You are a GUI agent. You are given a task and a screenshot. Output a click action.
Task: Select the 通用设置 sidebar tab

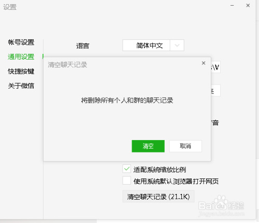coord(21,57)
